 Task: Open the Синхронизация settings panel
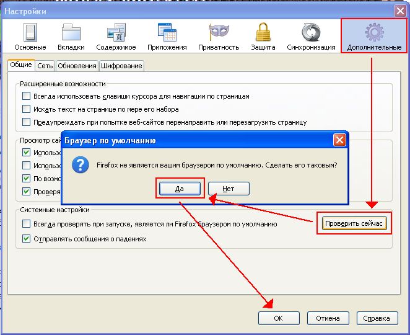coord(311,37)
